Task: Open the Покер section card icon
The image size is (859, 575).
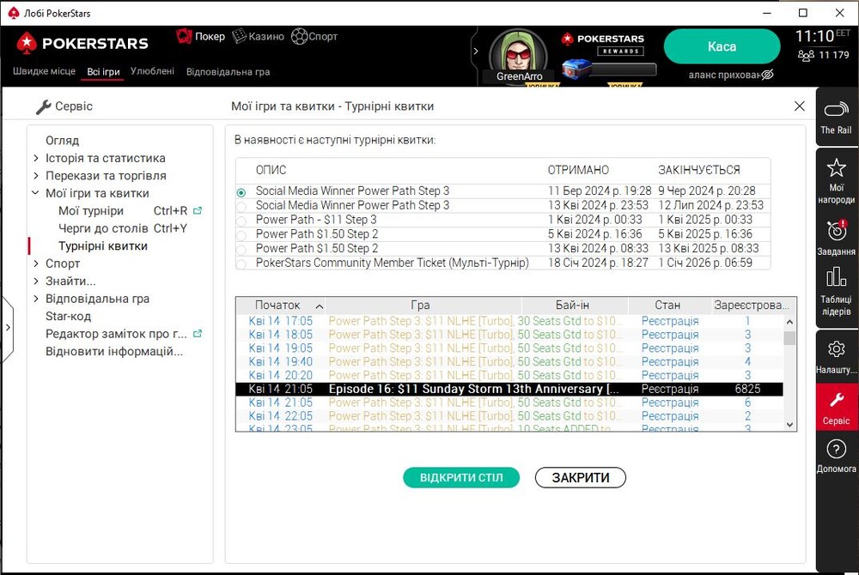Action: tap(184, 36)
